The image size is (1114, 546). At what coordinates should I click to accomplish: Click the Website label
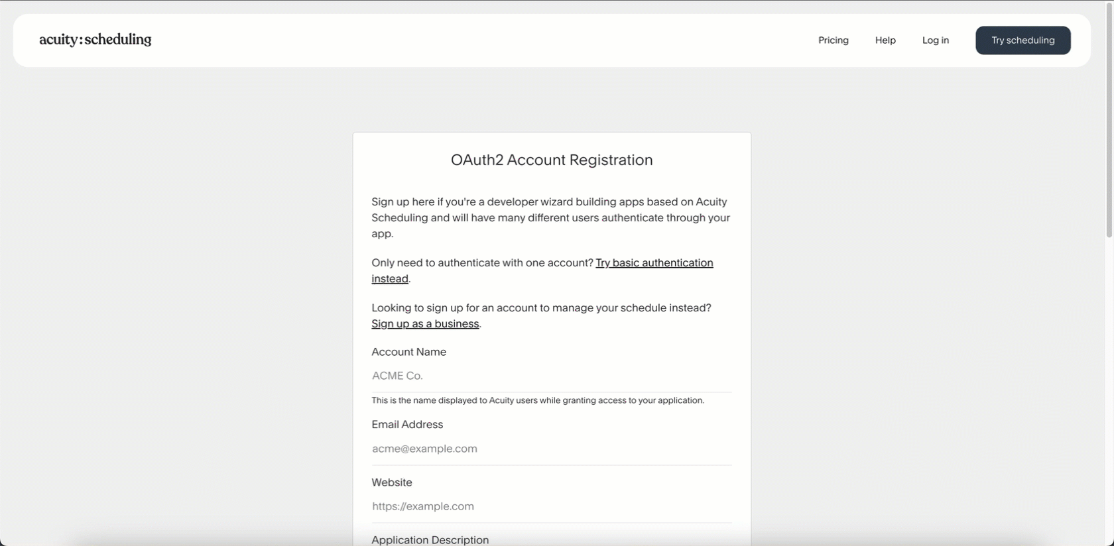click(x=392, y=482)
